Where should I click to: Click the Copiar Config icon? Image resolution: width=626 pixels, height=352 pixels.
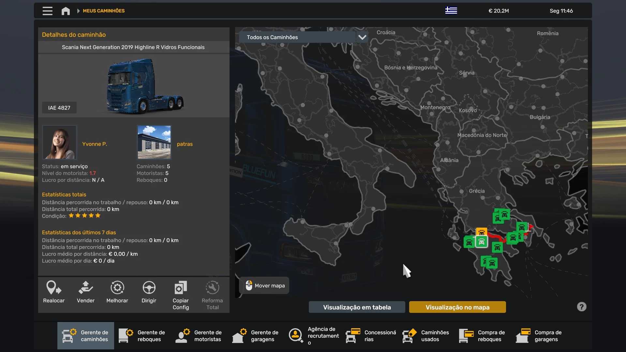(x=181, y=288)
